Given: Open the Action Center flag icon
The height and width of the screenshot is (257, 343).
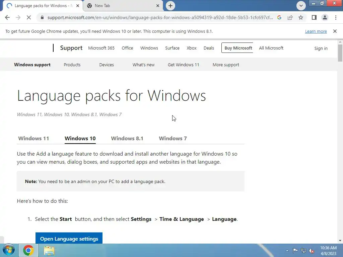Looking at the screenshot, I should [295, 250].
